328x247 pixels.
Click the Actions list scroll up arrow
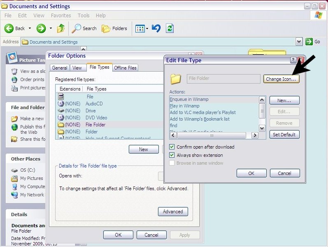pos(262,100)
